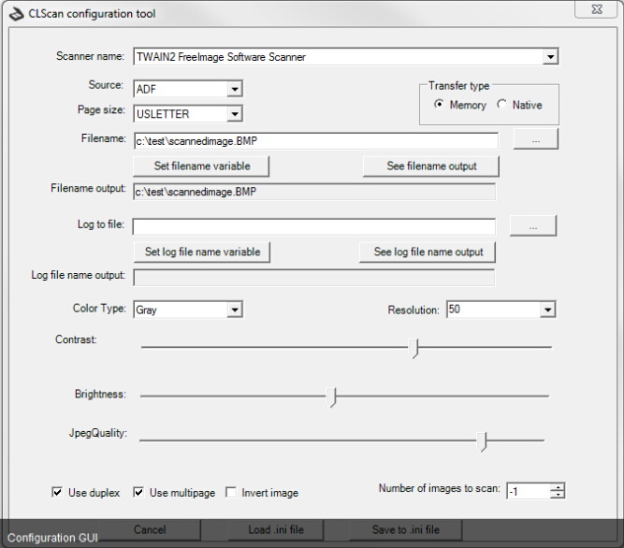
Task: Decrease number of images with down arrow
Action: click(x=558, y=495)
